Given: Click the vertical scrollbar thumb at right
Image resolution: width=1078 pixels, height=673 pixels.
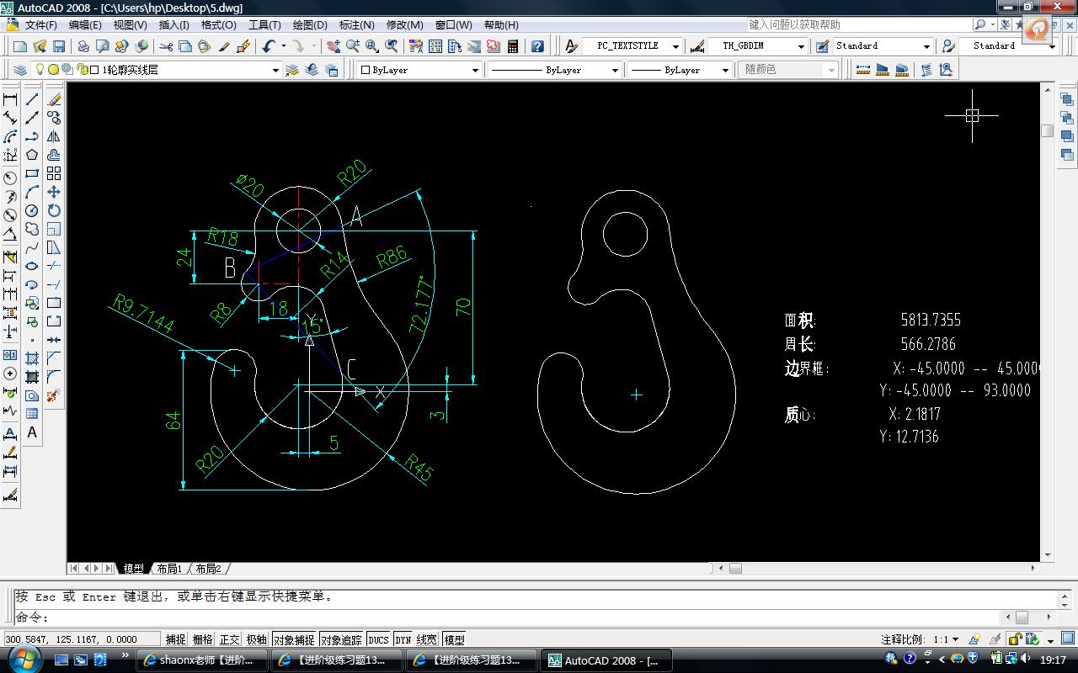Looking at the screenshot, I should coord(1048,130).
